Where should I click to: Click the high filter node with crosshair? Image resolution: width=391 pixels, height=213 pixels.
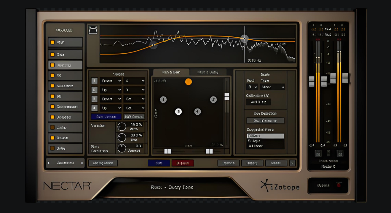(x=244, y=39)
